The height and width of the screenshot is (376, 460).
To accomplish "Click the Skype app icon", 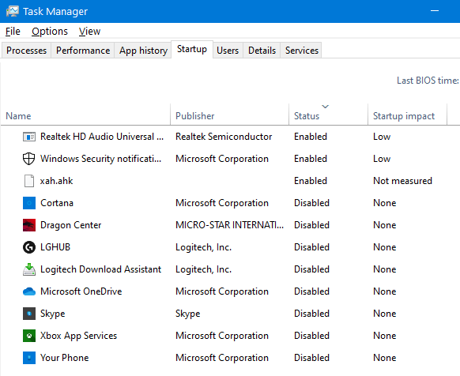I will coord(29,314).
